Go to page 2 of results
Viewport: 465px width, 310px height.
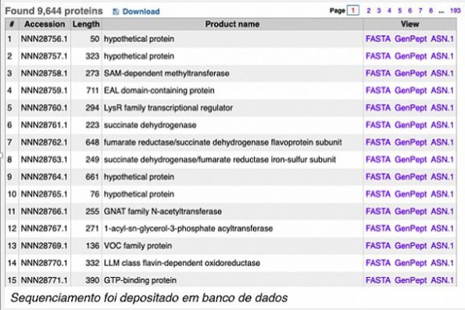pos(369,11)
